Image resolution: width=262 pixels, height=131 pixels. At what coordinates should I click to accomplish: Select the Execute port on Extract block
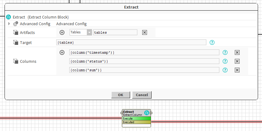[136, 118]
